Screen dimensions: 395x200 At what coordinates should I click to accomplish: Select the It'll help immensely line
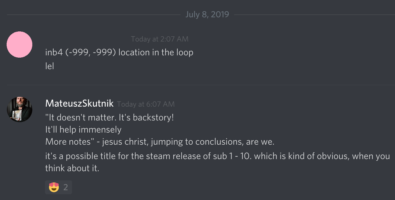(x=83, y=130)
